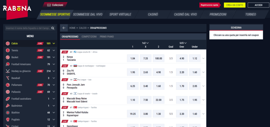Viewport: 270px width, 127px height.
Task: Expand more markets for Manisa vs Kayserispor
Action: 203,114
